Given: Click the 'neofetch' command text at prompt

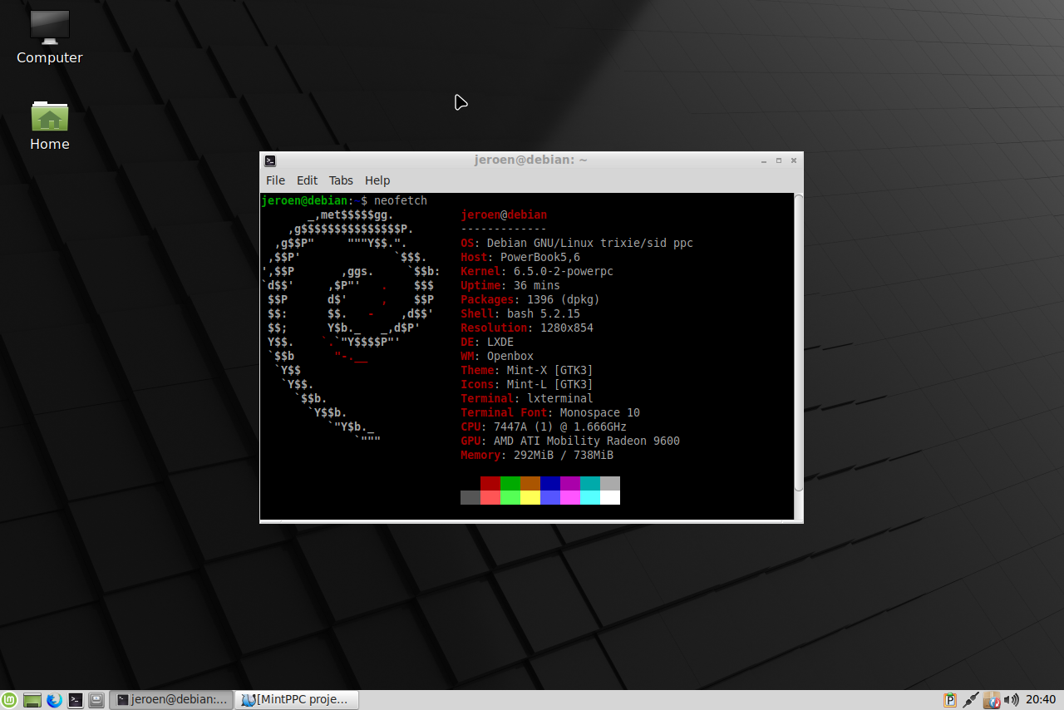Looking at the screenshot, I should (401, 200).
